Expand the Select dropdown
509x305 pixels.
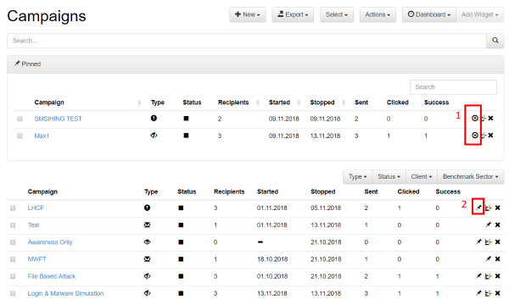[337, 14]
